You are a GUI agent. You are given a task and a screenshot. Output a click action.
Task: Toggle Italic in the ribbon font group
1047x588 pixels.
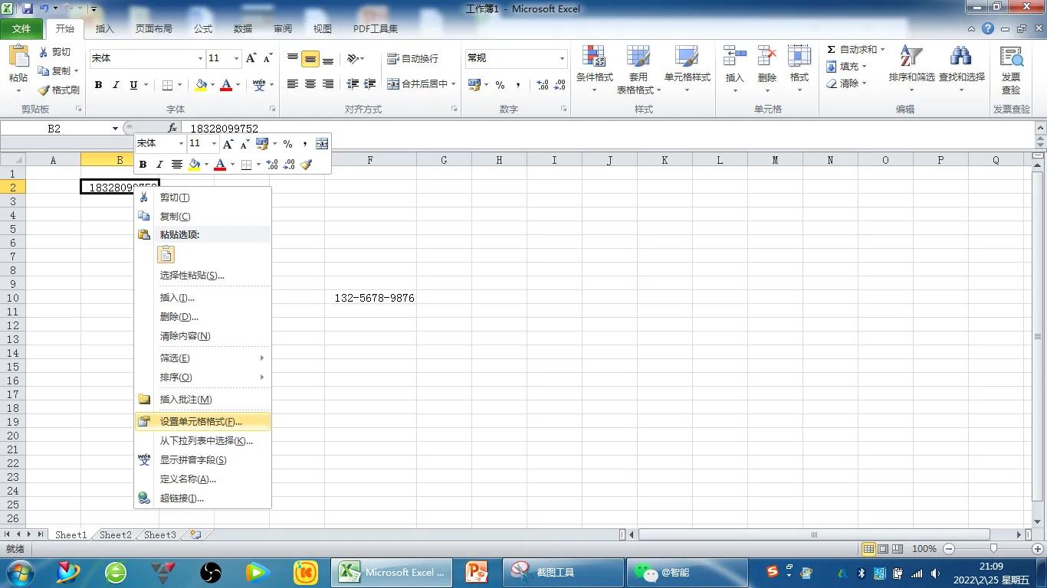116,85
